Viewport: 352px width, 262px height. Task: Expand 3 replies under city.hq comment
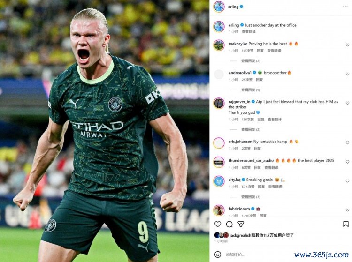pyautogui.click(x=251, y=197)
